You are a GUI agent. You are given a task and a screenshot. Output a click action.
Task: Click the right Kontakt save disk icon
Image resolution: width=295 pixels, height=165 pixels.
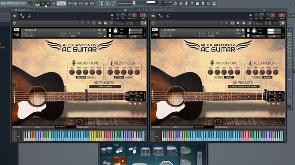coord(232,23)
